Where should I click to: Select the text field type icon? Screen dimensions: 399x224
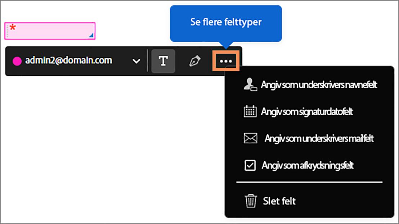tap(163, 61)
